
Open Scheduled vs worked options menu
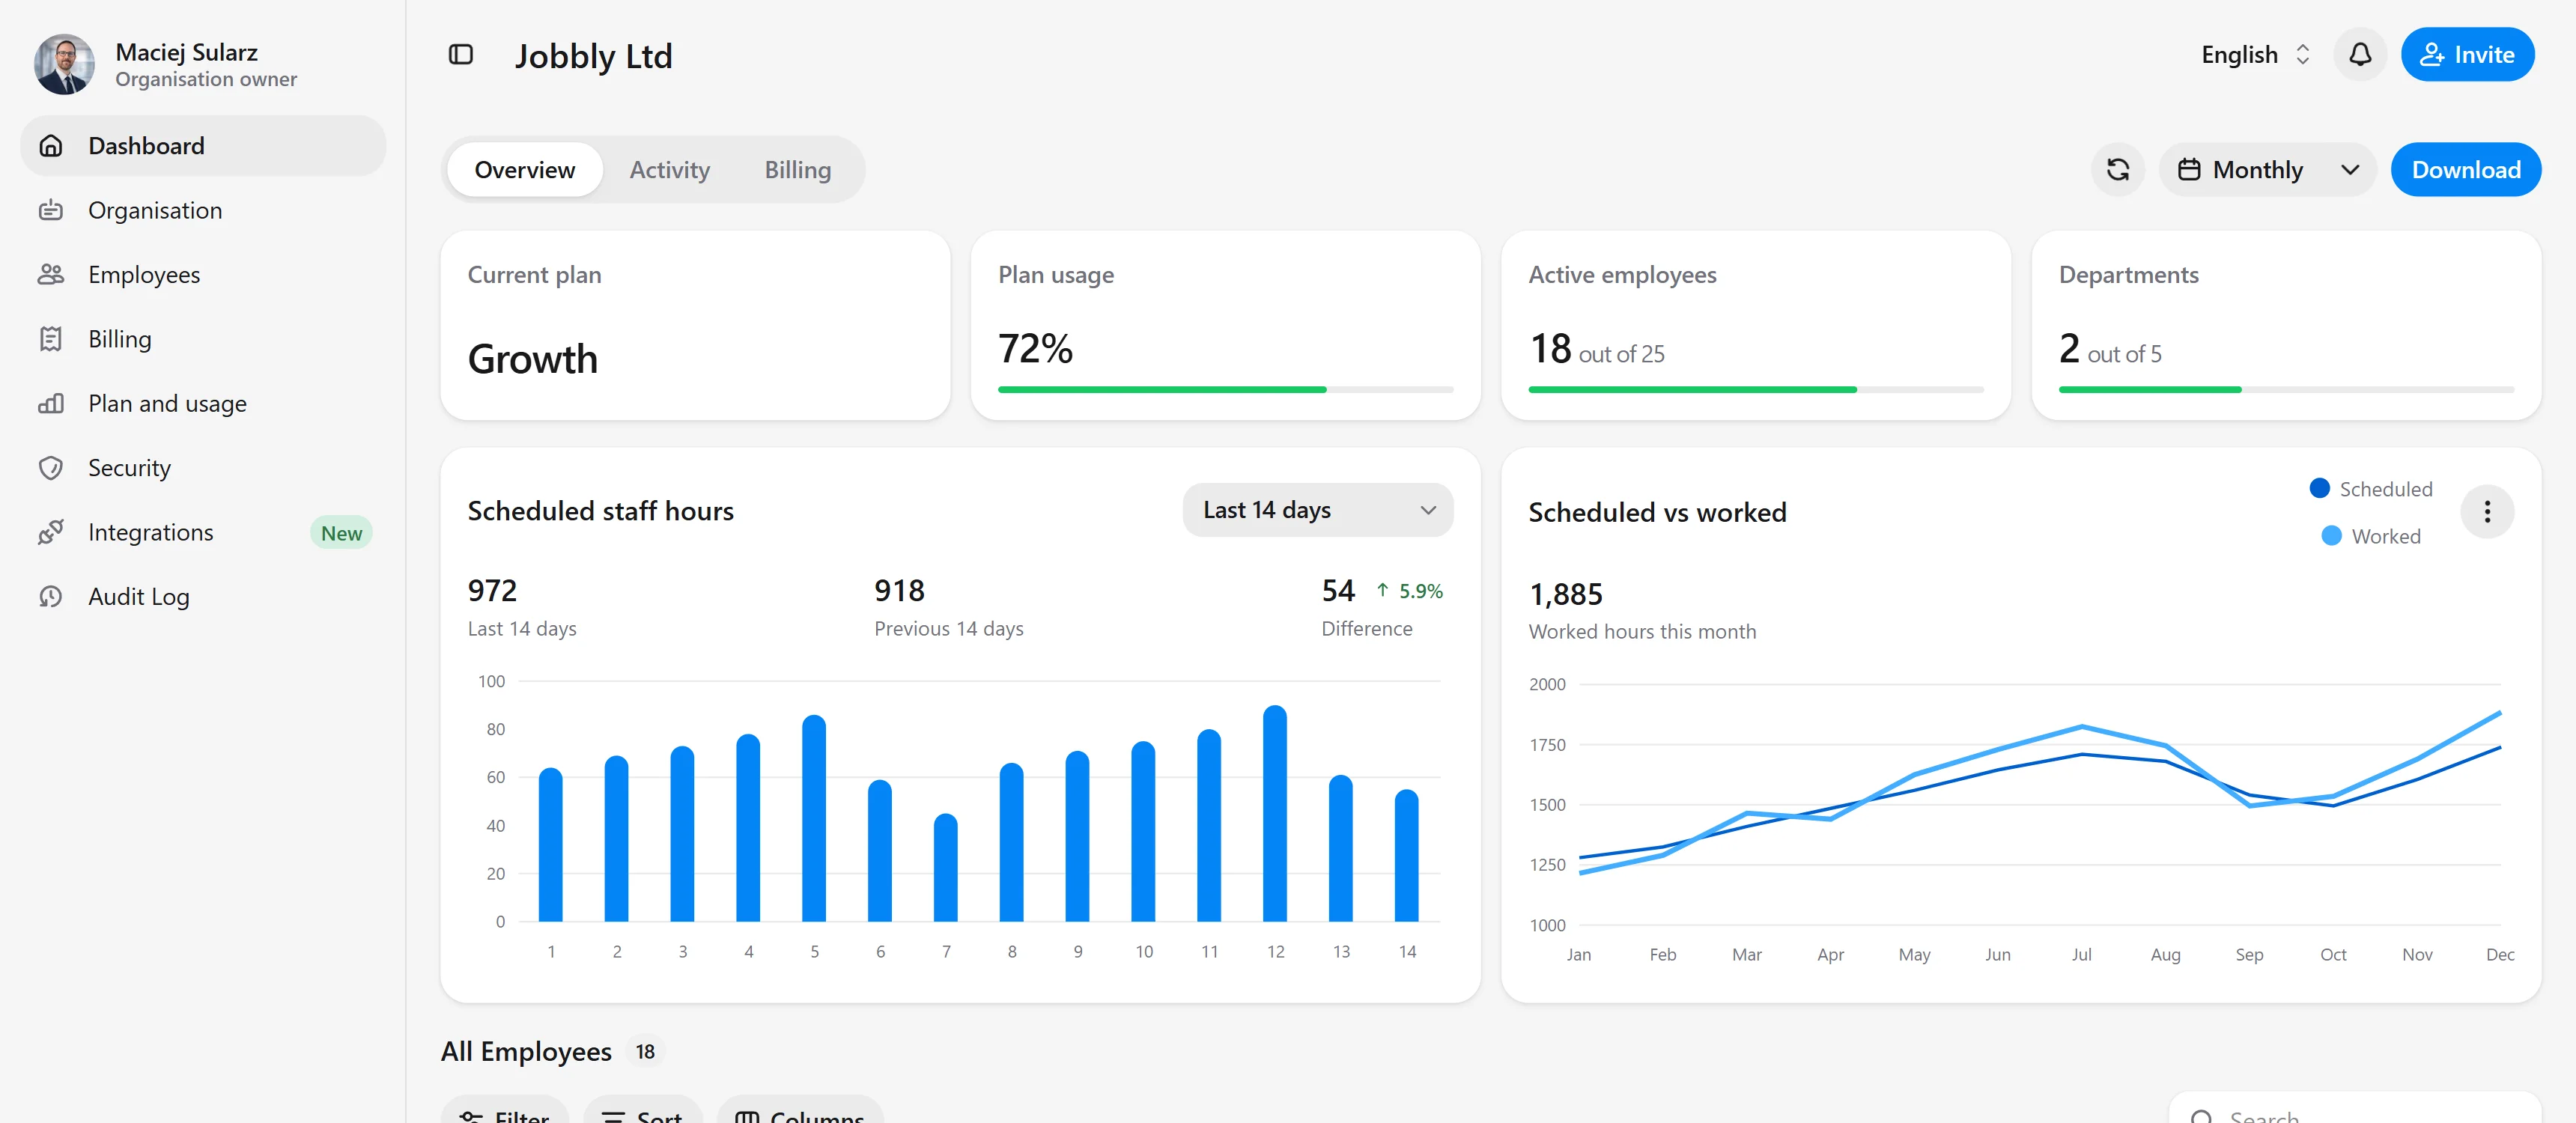(2487, 512)
